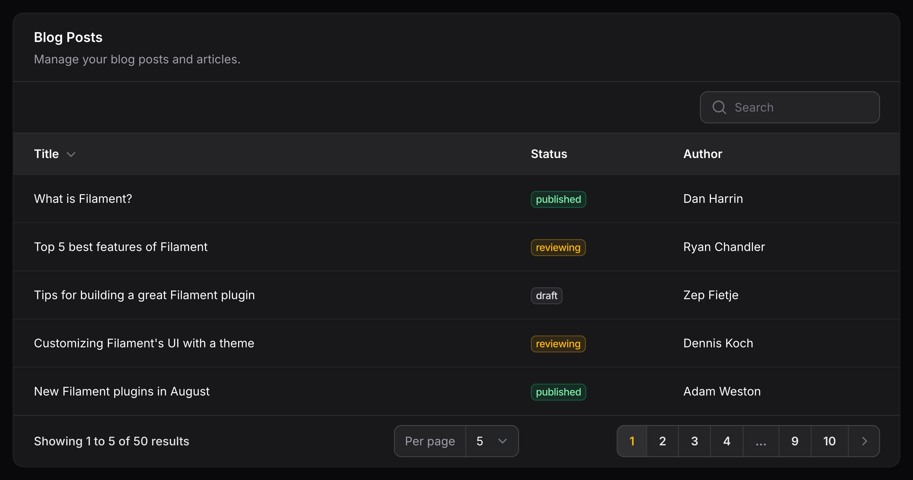Click published badge for 'What is Filament?'
Image resolution: width=913 pixels, height=480 pixels.
(558, 199)
